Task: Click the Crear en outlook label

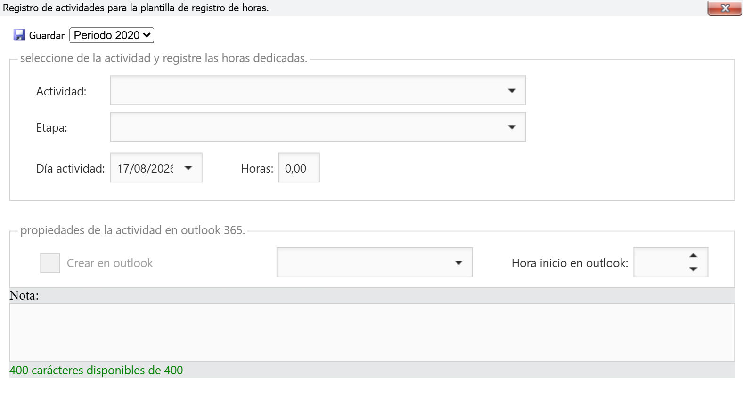Action: pyautogui.click(x=110, y=263)
